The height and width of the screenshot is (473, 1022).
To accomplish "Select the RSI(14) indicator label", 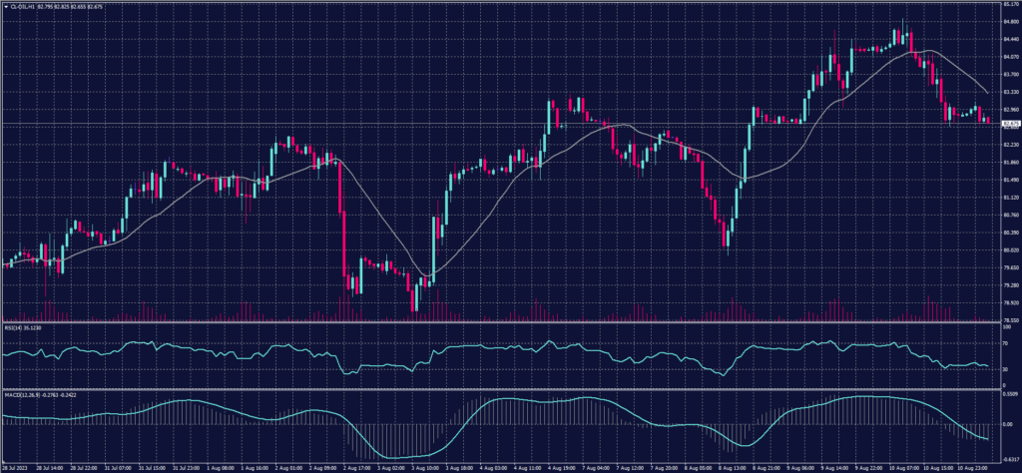I will [15, 326].
